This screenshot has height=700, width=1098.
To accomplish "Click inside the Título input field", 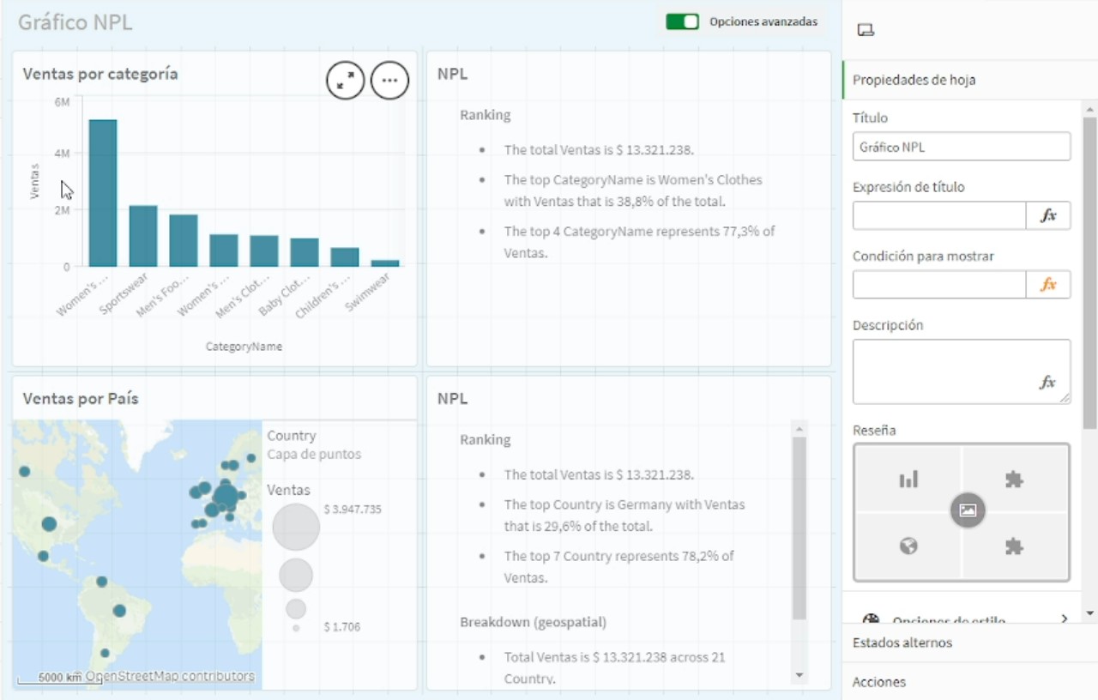I will [961, 146].
